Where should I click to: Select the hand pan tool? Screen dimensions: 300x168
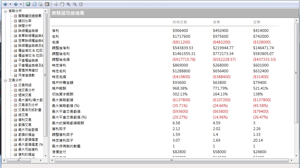tap(62, 4)
